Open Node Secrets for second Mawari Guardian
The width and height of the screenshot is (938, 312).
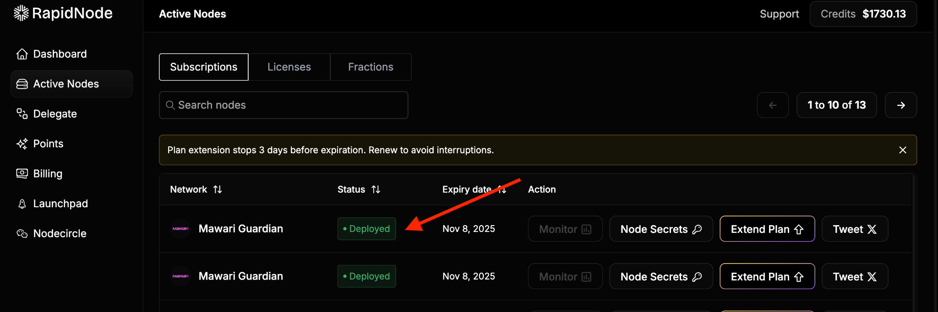661,276
